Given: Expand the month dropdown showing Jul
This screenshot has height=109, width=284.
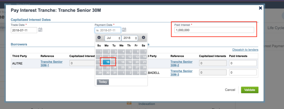Looking at the screenshot, I should 112,38.
